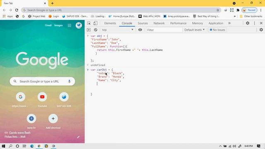Viewport: 265px width, 149px height.
Task: Click the No Issues button
Action: pyautogui.click(x=217, y=30)
